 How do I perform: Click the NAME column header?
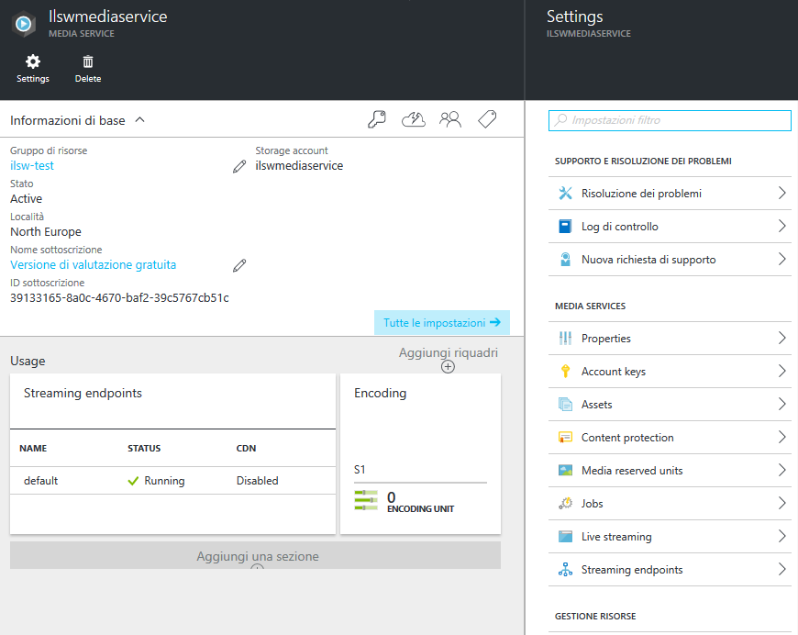33,448
